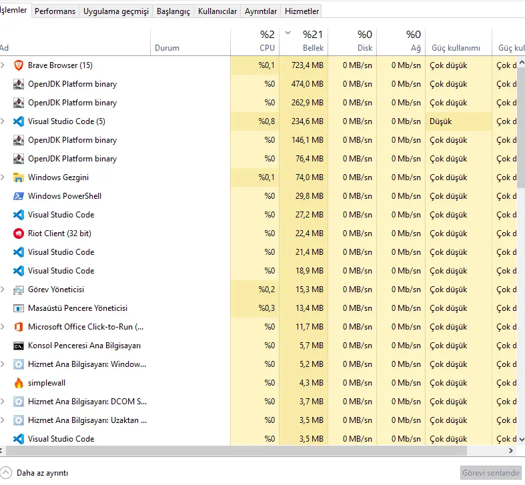Click the gear icon for Hizmet Ana Bilgisayarı: Window...

[19, 364]
